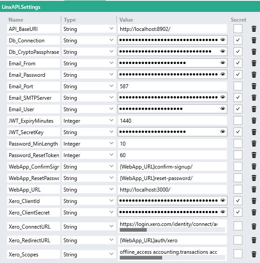
Task: Delete the Xero_Scopes setting row
Action: click(x=254, y=254)
